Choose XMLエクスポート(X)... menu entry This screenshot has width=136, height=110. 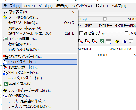point(40,73)
